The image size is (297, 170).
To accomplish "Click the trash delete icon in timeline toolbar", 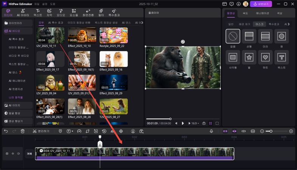I will point(23,131).
